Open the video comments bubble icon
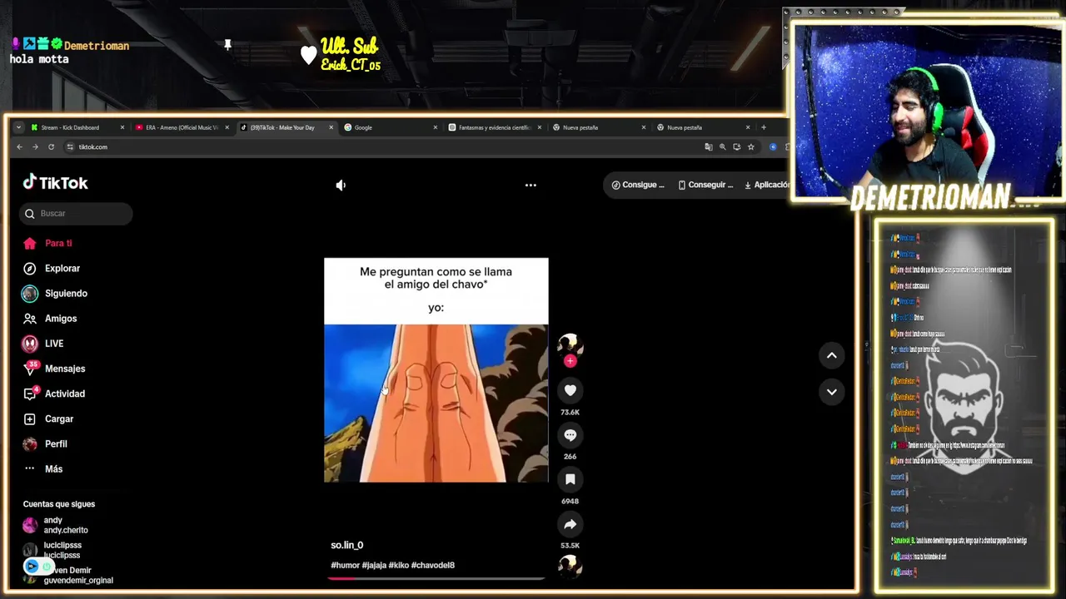The height and width of the screenshot is (599, 1066). [x=570, y=435]
